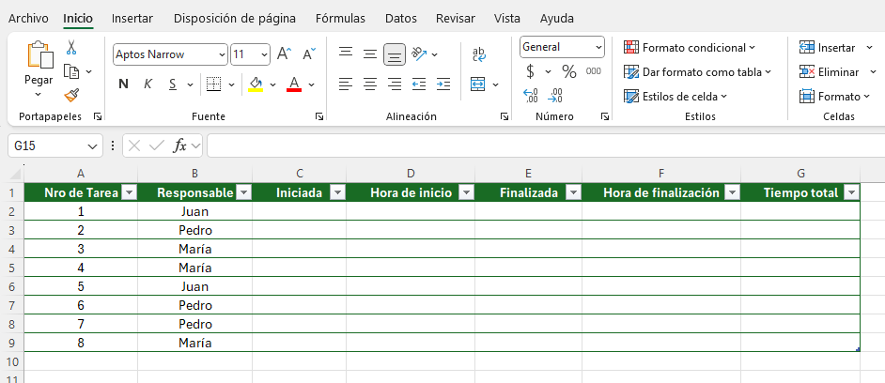Open the Finalizada filter dropdown
The width and height of the screenshot is (885, 383).
pos(573,193)
